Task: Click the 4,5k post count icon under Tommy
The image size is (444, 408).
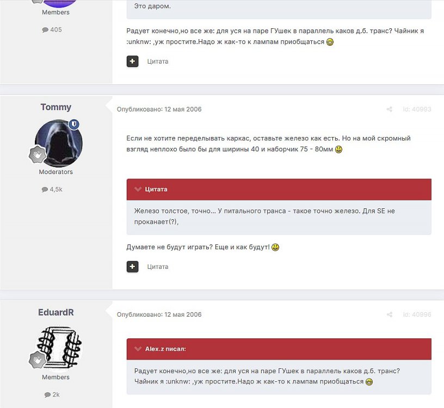Action: (x=45, y=189)
